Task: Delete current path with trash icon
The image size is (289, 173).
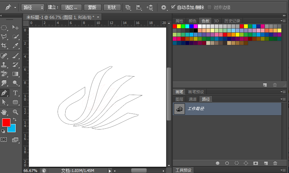Action: pos(275,163)
